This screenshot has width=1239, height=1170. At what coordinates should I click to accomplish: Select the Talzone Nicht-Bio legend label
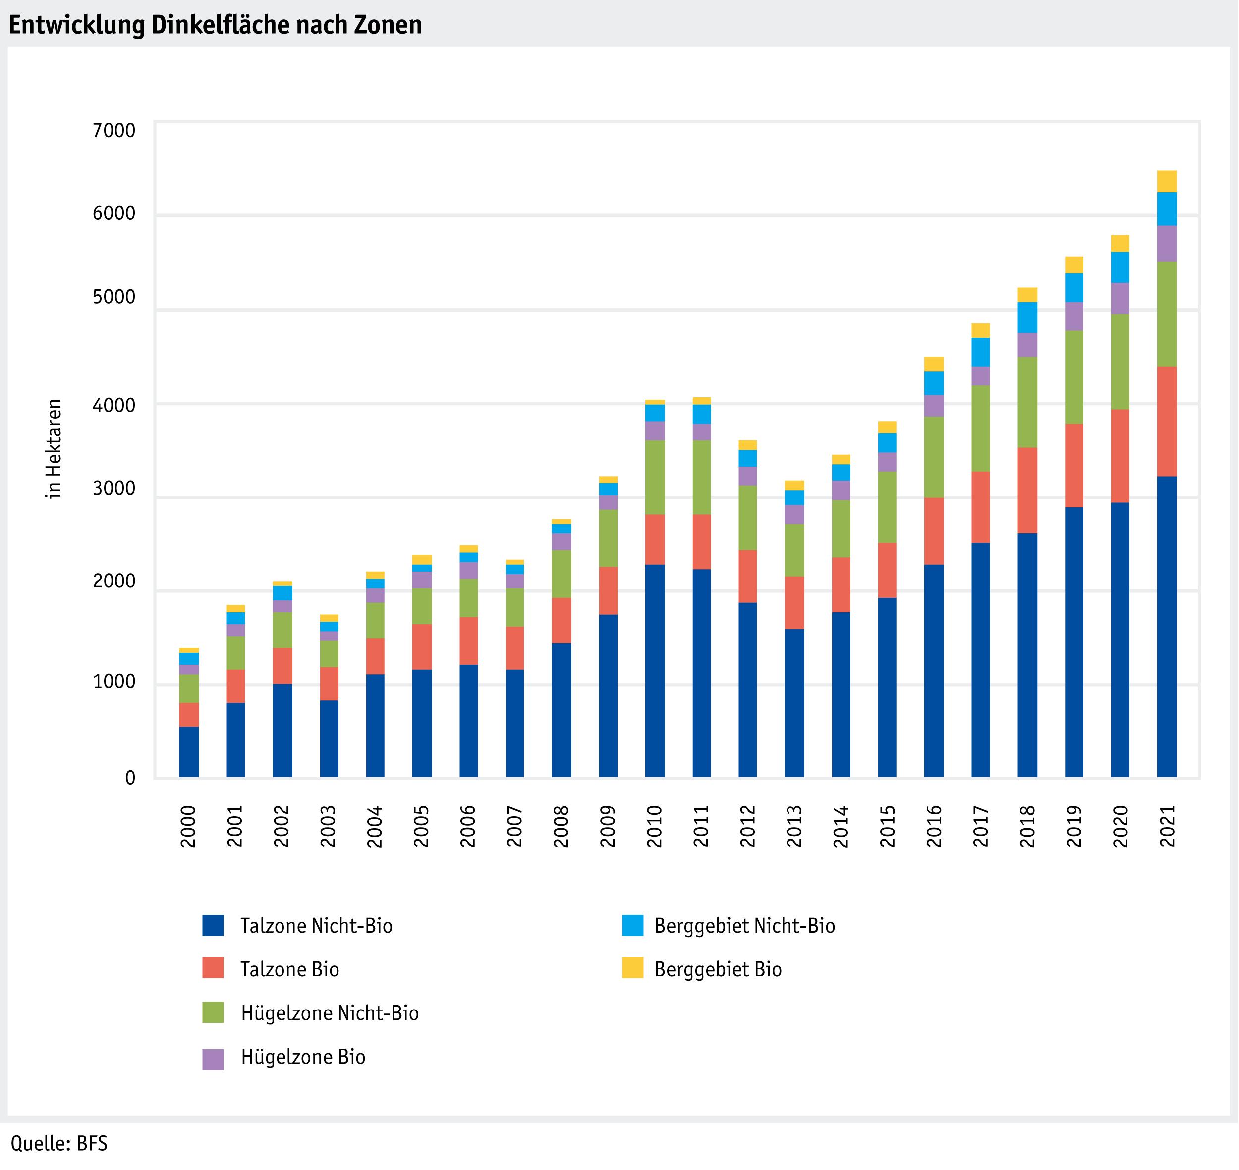click(316, 926)
